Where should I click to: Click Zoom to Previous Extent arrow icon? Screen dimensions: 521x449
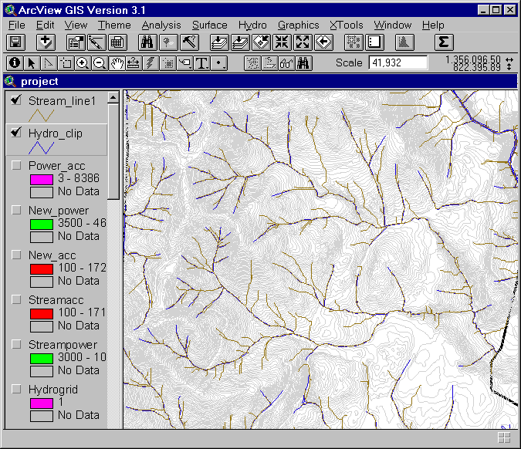click(323, 42)
